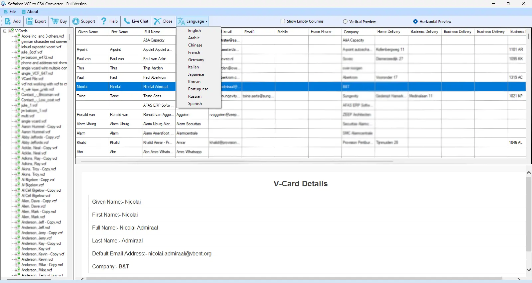Select 'german character not conver' file
Image resolution: width=532 pixels, height=283 pixels.
click(x=44, y=42)
